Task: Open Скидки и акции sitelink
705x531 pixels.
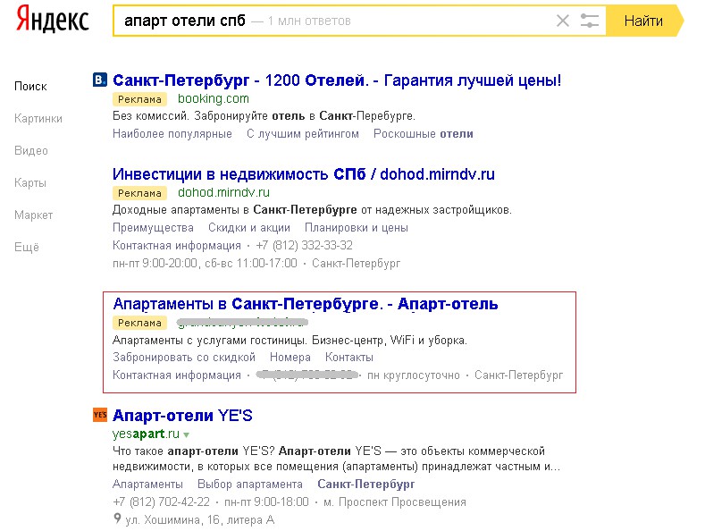Action: [x=249, y=228]
